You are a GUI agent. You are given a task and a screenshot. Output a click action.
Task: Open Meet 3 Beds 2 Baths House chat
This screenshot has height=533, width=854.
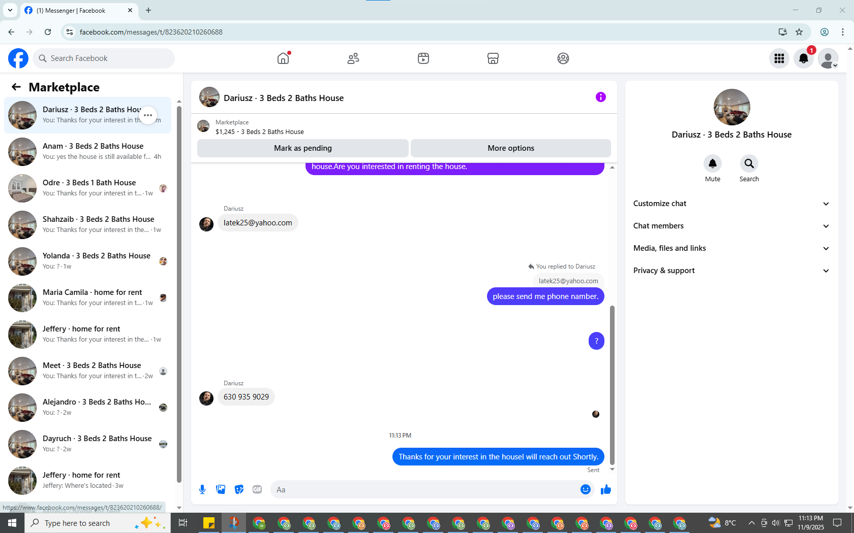click(88, 371)
